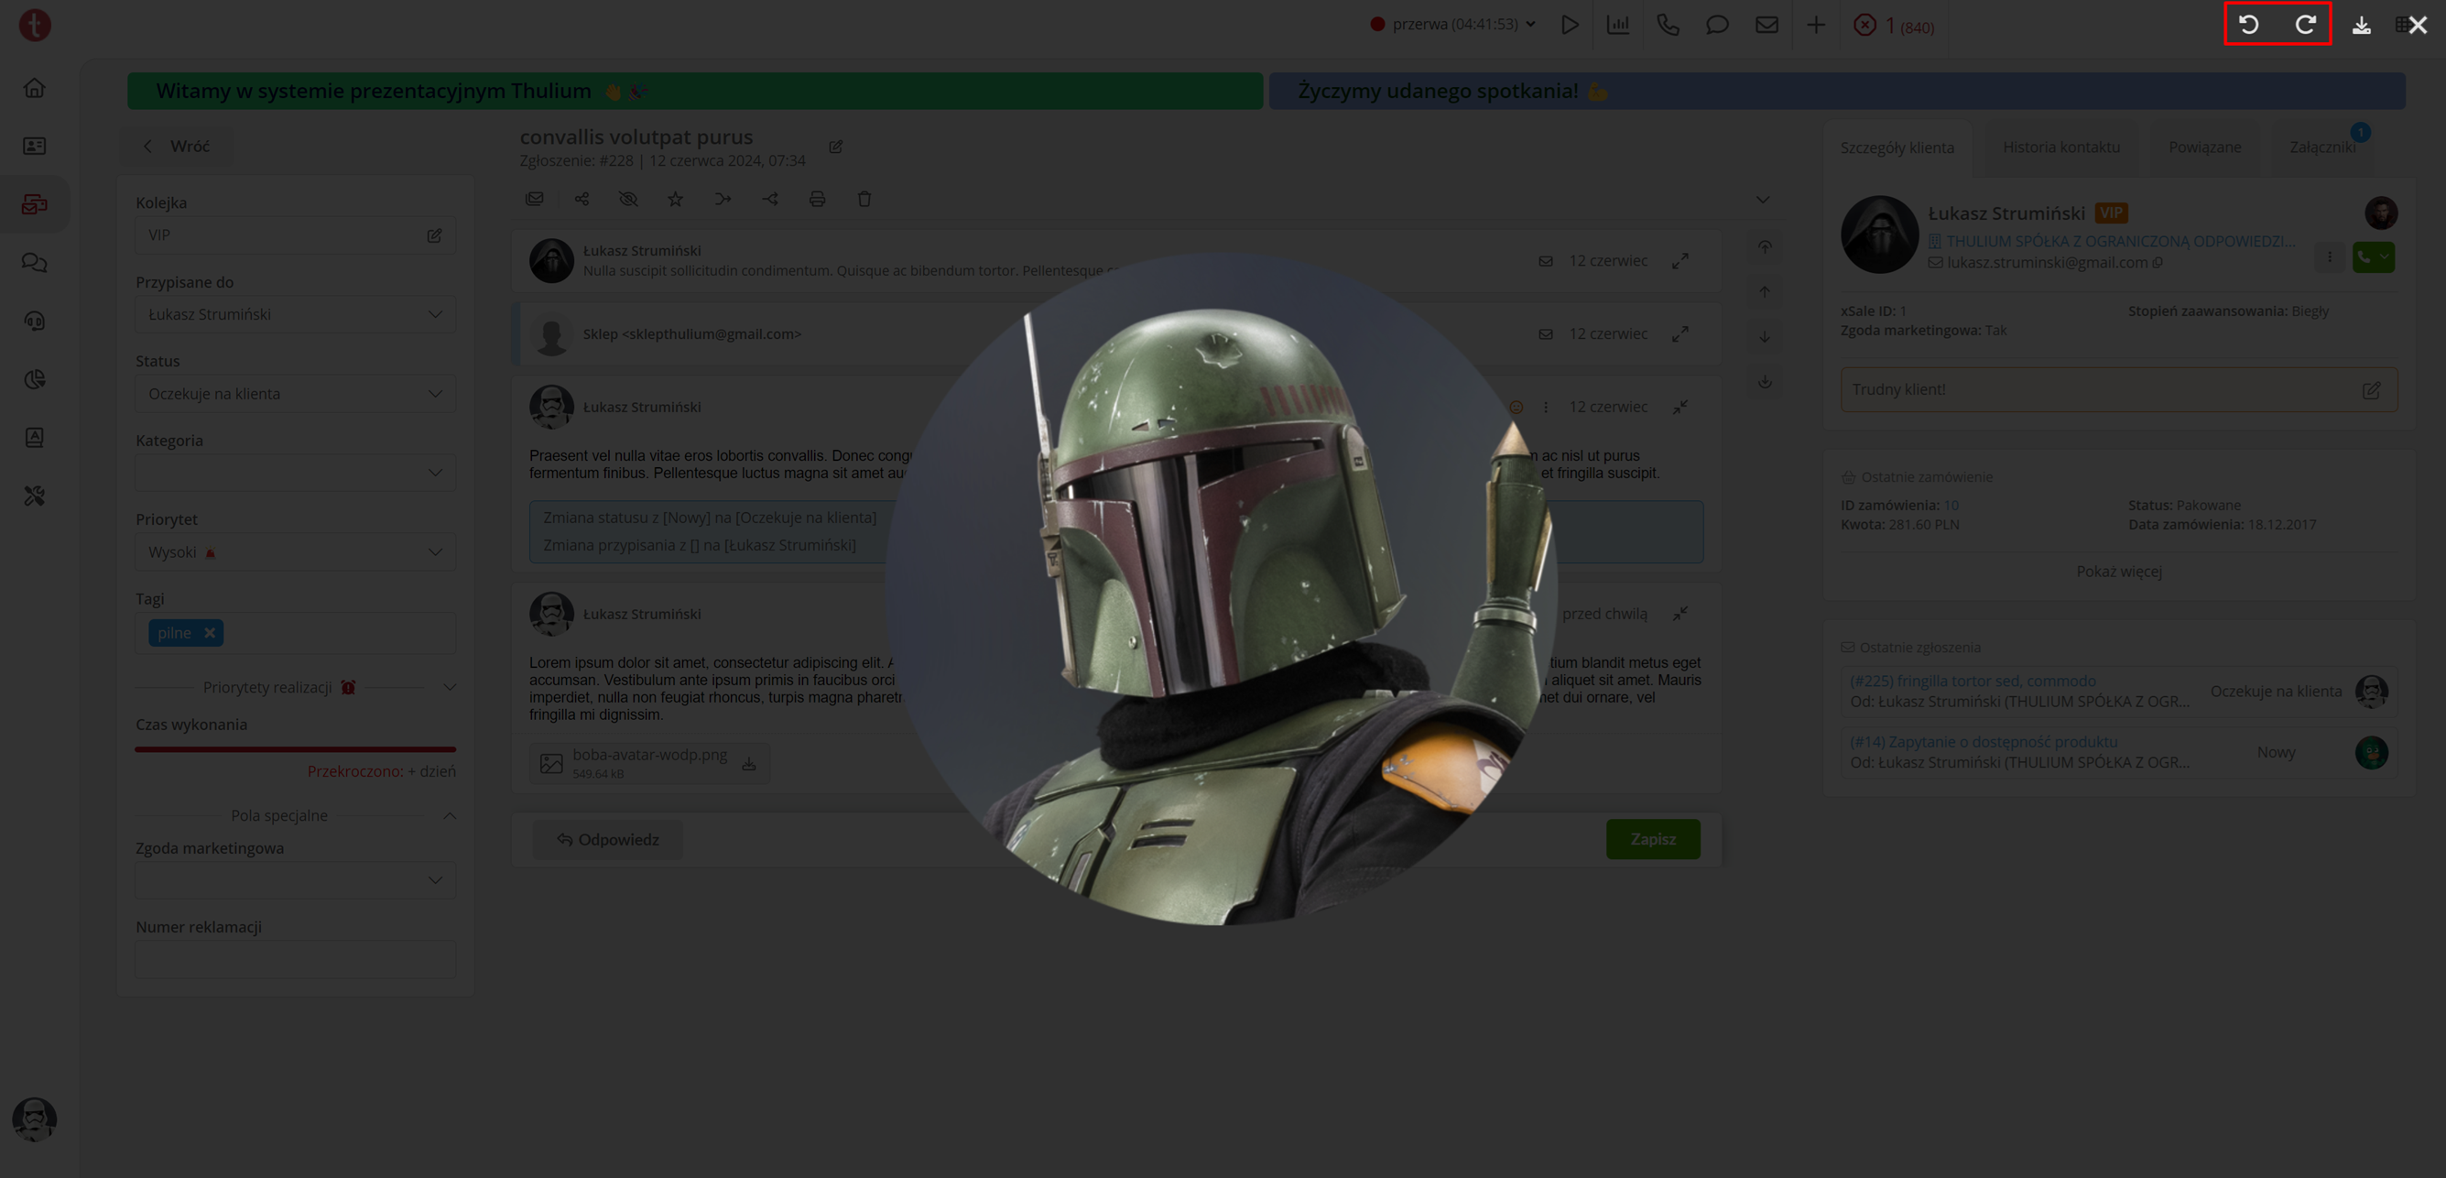The height and width of the screenshot is (1178, 2446).
Task: Open the contacts card sidebar icon
Action: (x=34, y=146)
